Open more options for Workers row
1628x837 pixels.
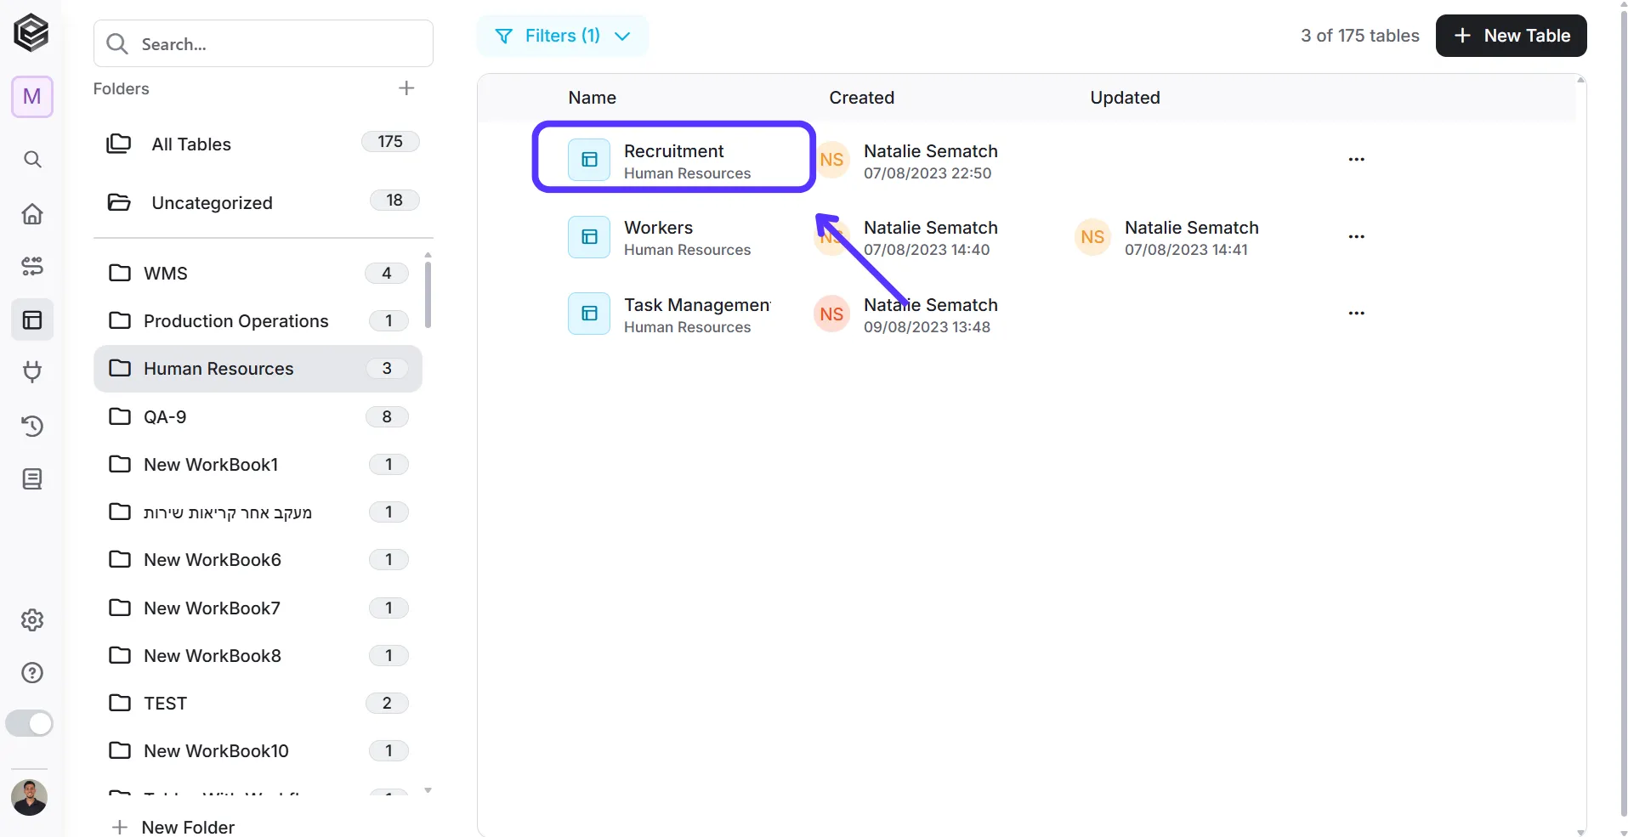[1357, 237]
